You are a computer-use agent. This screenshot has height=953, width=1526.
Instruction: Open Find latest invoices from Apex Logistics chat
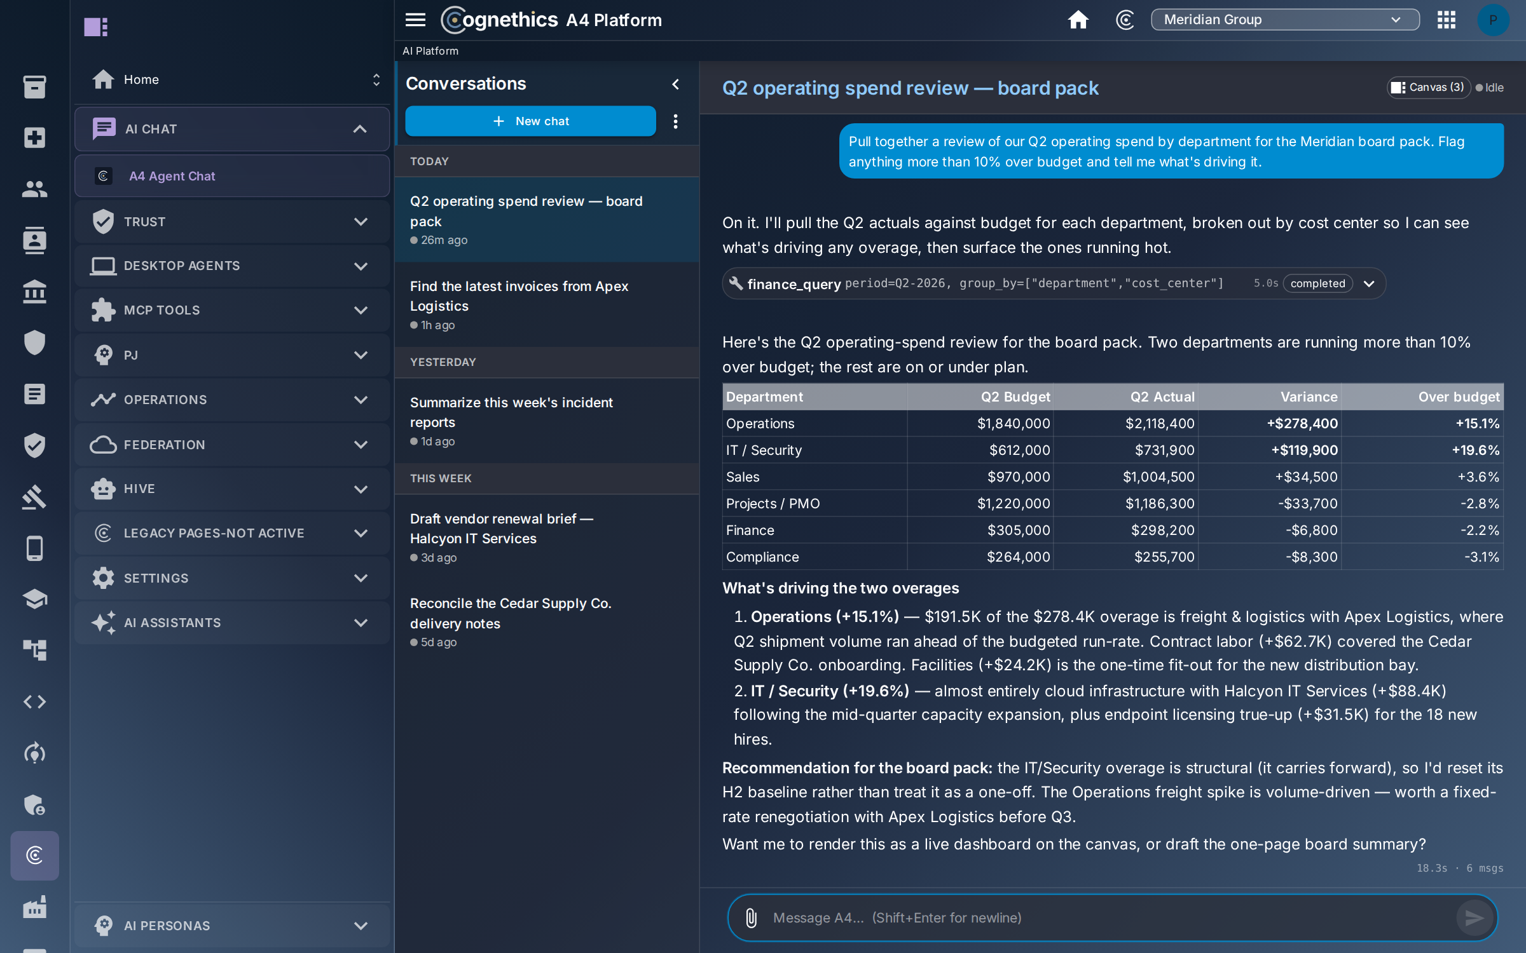pyautogui.click(x=547, y=305)
